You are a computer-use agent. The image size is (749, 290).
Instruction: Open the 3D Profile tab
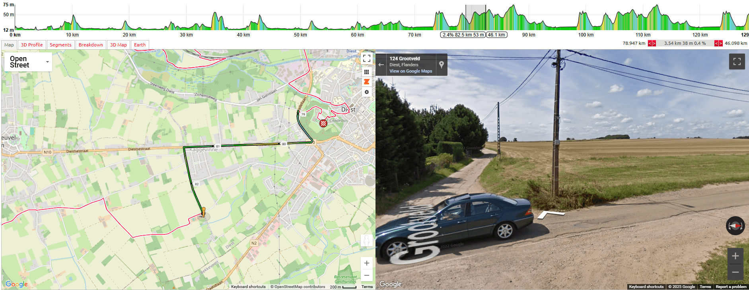point(32,45)
